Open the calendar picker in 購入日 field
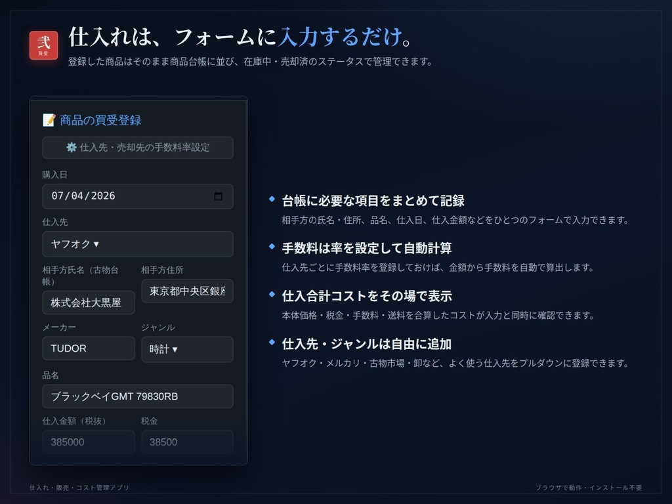Viewport: 672px width, 504px height. [218, 196]
